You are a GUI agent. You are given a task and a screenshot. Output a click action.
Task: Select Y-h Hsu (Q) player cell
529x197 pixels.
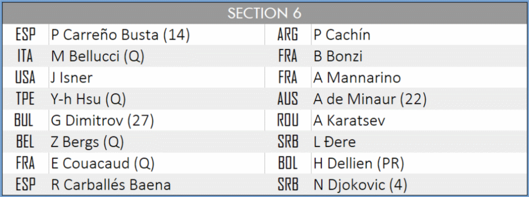pos(157,98)
